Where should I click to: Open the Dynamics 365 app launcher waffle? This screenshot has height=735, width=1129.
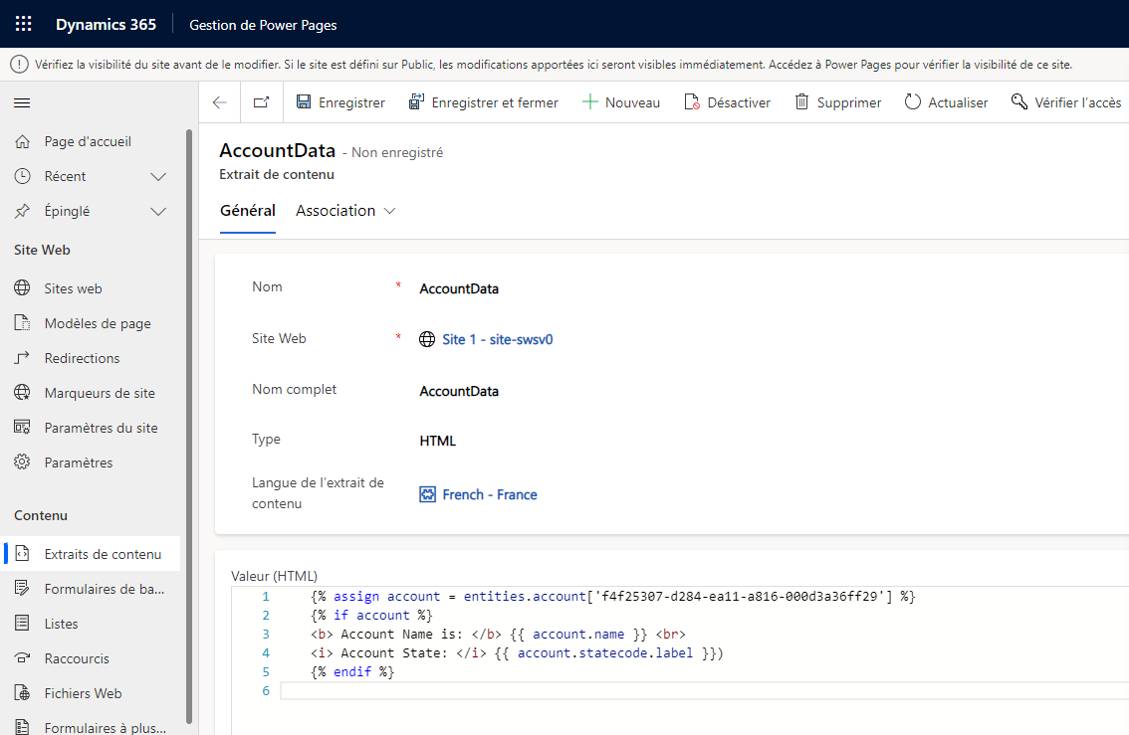pos(23,24)
